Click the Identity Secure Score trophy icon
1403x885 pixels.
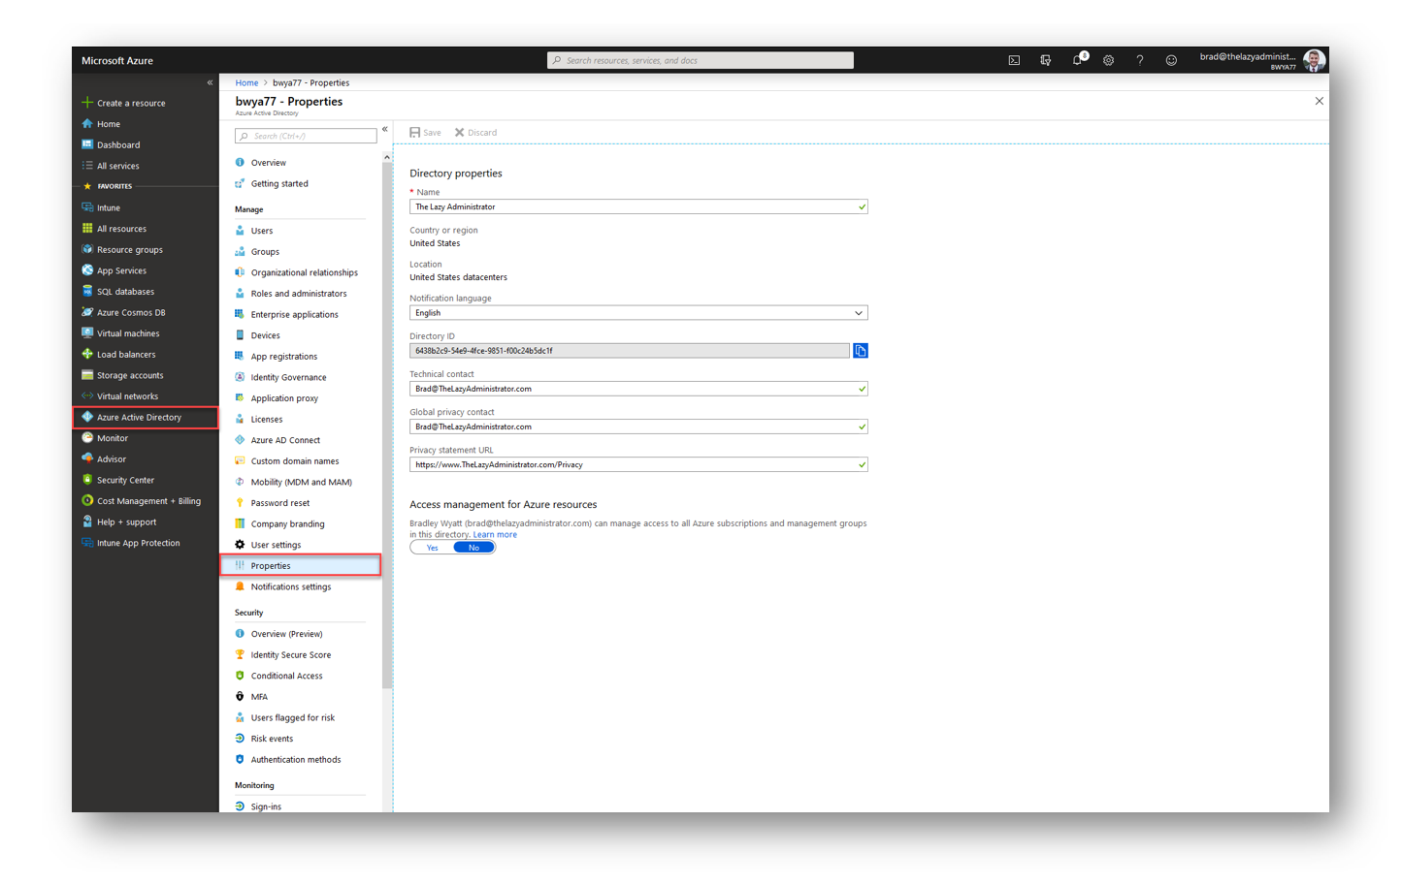(x=240, y=654)
